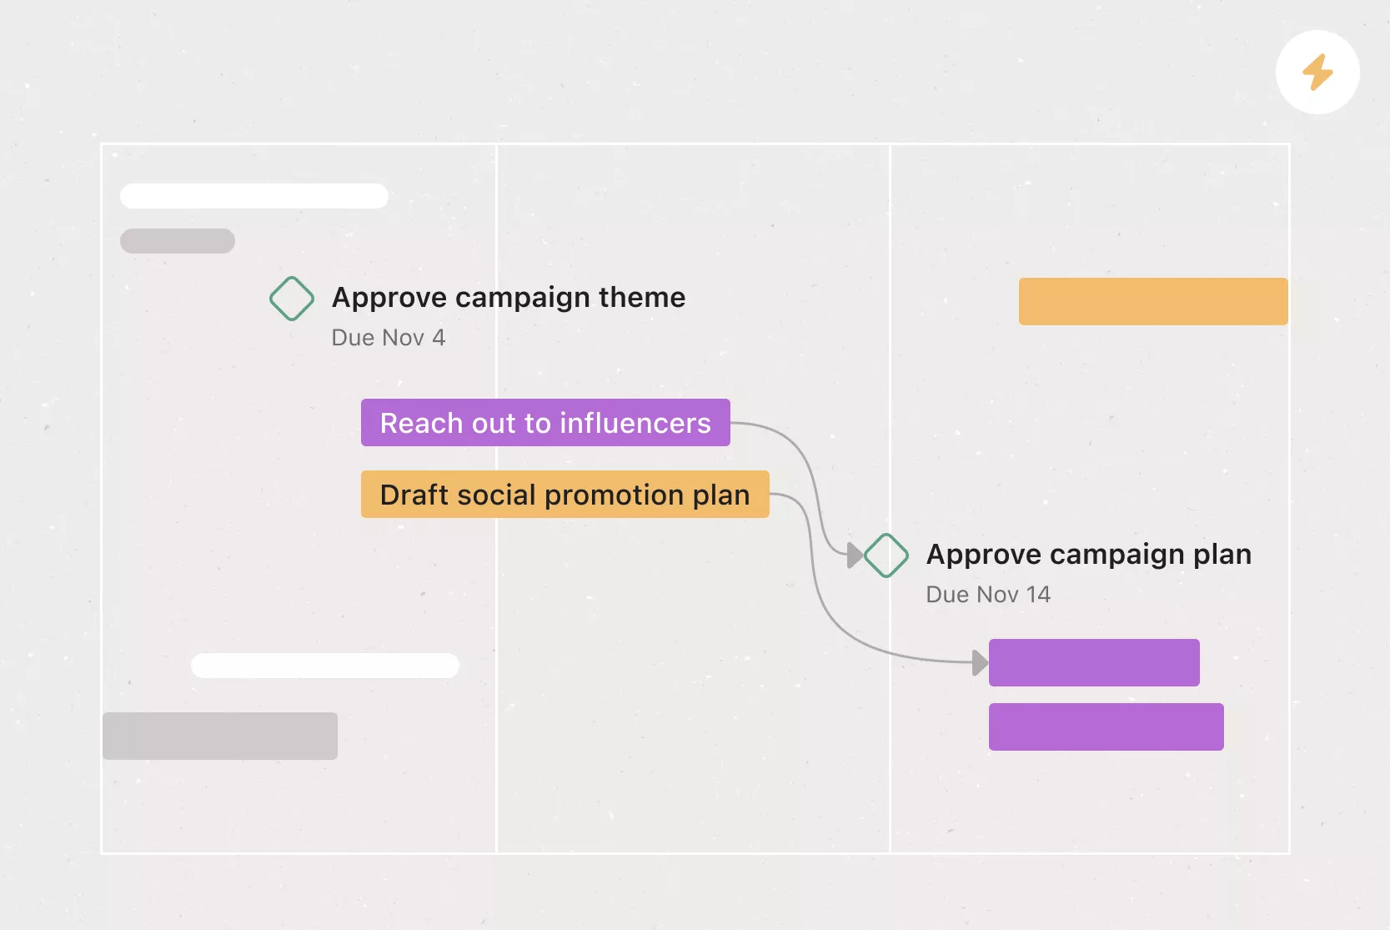This screenshot has width=1390, height=930.
Task: Select the Due Nov 4 date label
Action: [389, 338]
